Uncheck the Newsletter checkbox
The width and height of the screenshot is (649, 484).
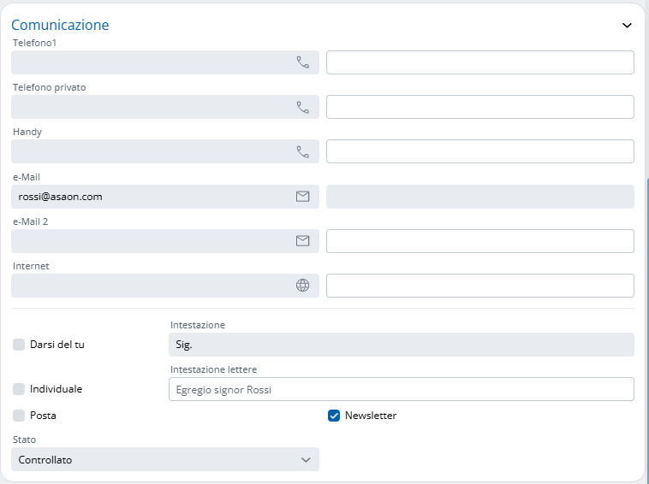point(334,416)
